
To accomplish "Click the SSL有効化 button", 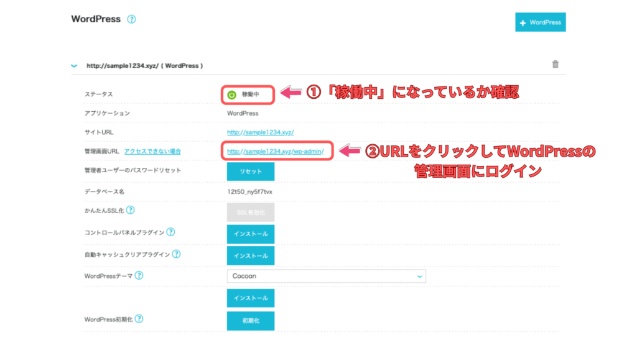I will (250, 213).
